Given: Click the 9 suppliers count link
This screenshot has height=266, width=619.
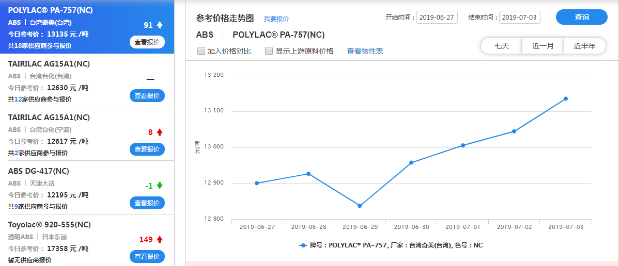Looking at the screenshot, I should 16,207.
